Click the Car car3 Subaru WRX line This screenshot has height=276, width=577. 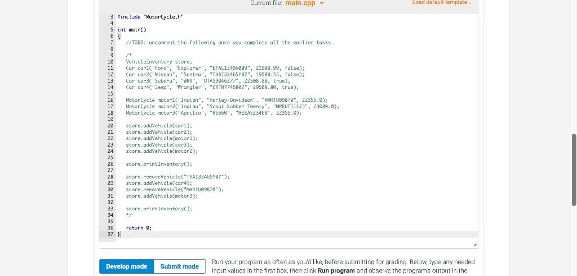pos(208,81)
